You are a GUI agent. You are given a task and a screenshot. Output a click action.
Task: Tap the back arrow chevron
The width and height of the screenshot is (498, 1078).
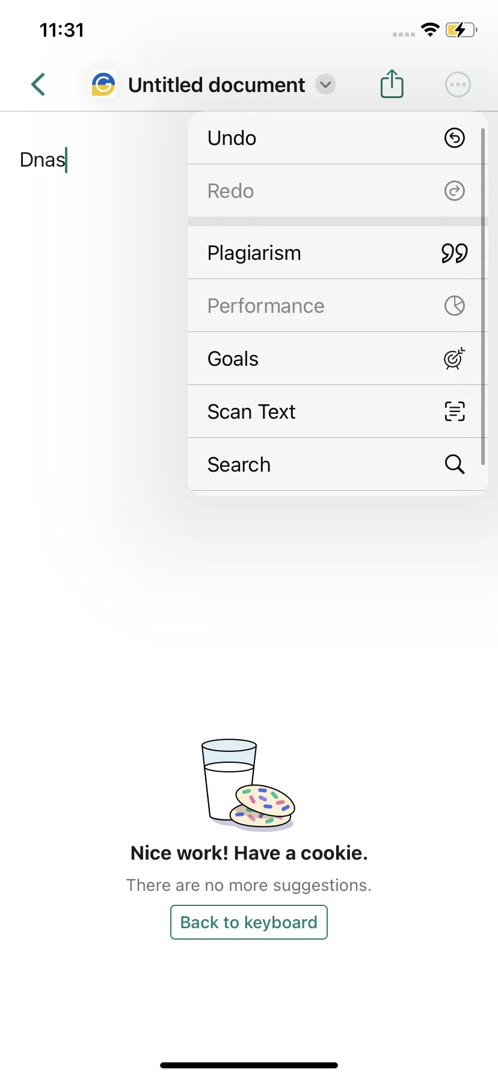38,84
